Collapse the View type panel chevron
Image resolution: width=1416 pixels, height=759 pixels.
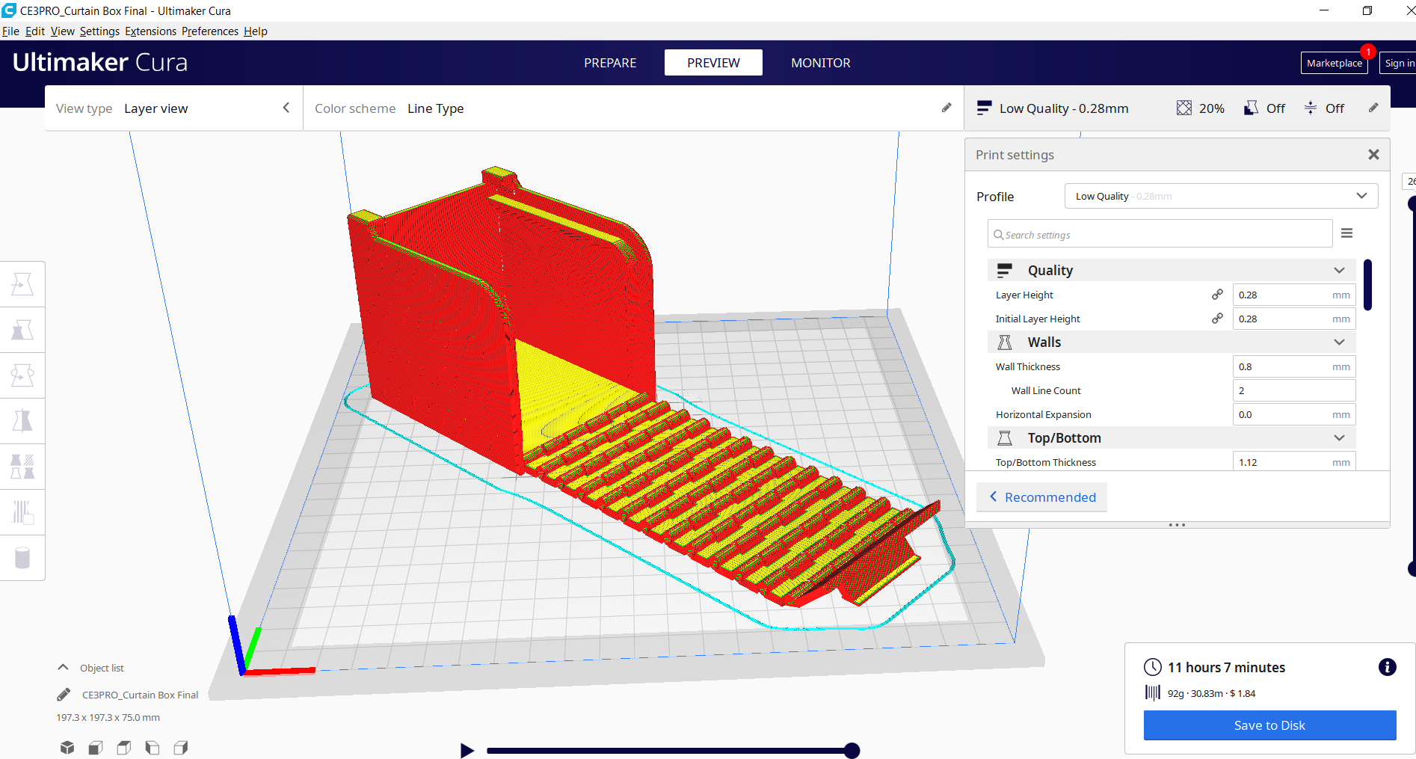(x=286, y=108)
